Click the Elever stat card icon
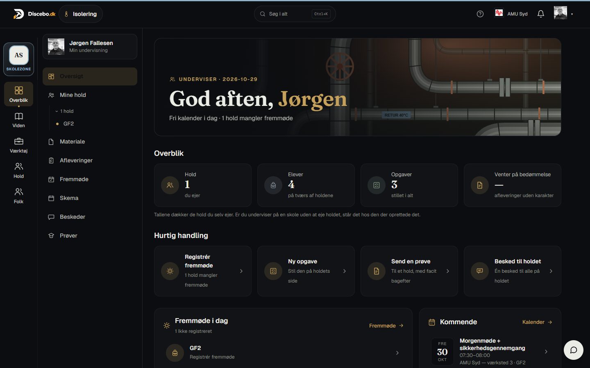 (273, 185)
